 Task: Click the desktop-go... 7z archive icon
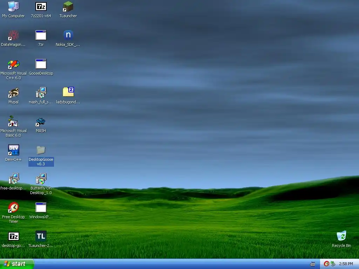[13, 236]
